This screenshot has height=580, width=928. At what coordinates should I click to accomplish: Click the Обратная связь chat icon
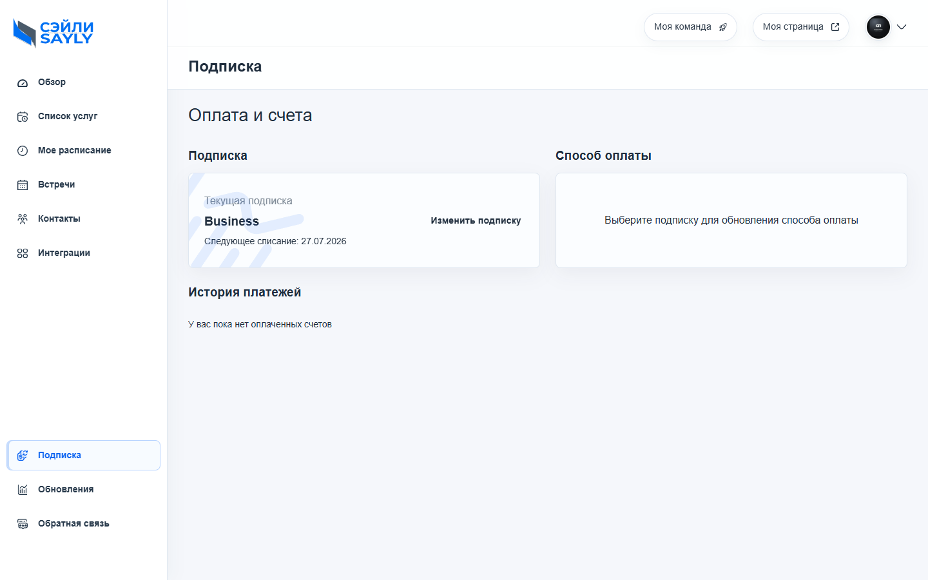[23, 524]
